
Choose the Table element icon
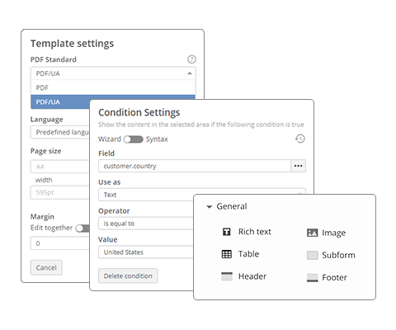coord(227,254)
